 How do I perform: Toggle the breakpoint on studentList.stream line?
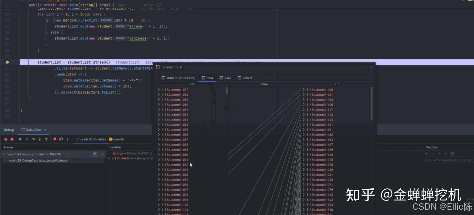[7, 62]
